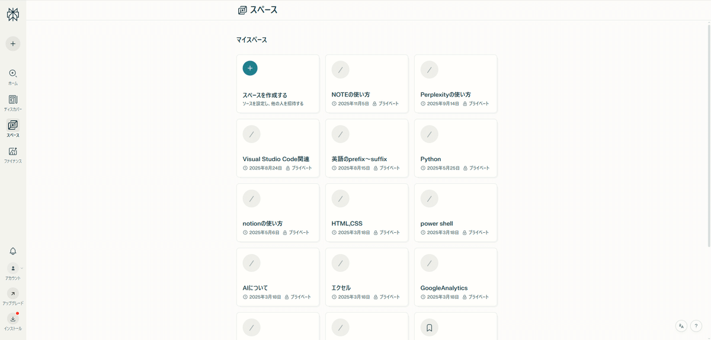Screen dimensions: 711x340
Task: Select the Spaces (スペース) sidebar tab
Action: [x=13, y=126]
